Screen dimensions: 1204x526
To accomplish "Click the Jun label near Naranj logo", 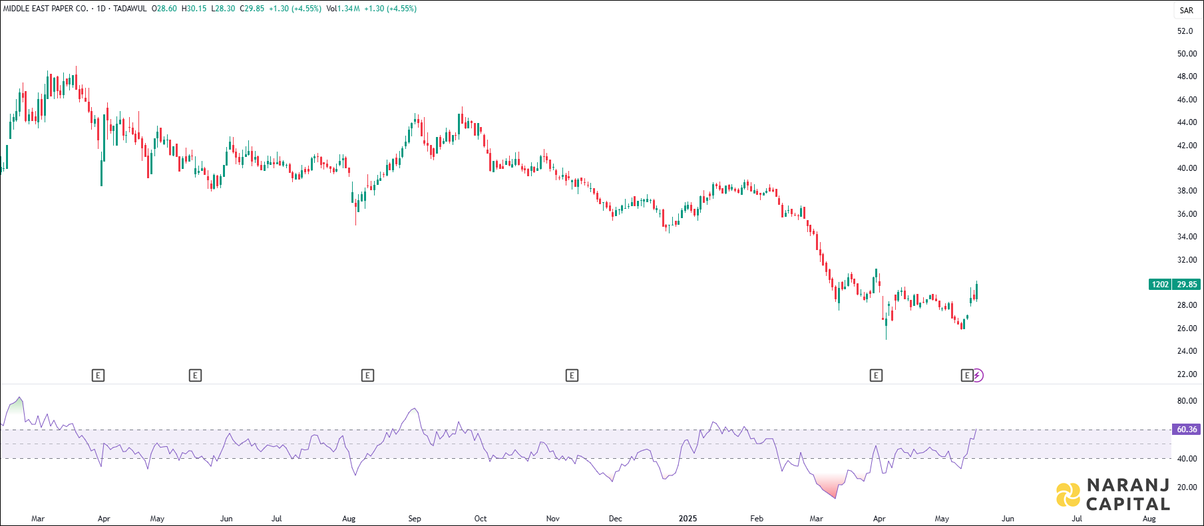I will 1008,519.
